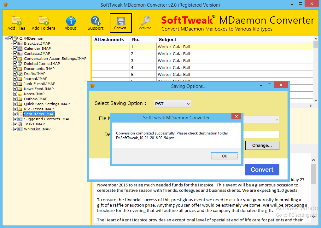Viewport: 321px width, 228px height.
Task: Uncheck the Calendar.IMAP checkbox
Action: click(x=15, y=48)
